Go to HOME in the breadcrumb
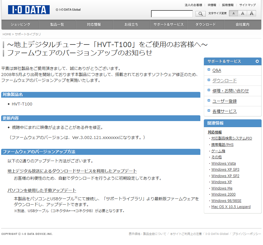This screenshot has width=263, height=245. tap(7, 34)
